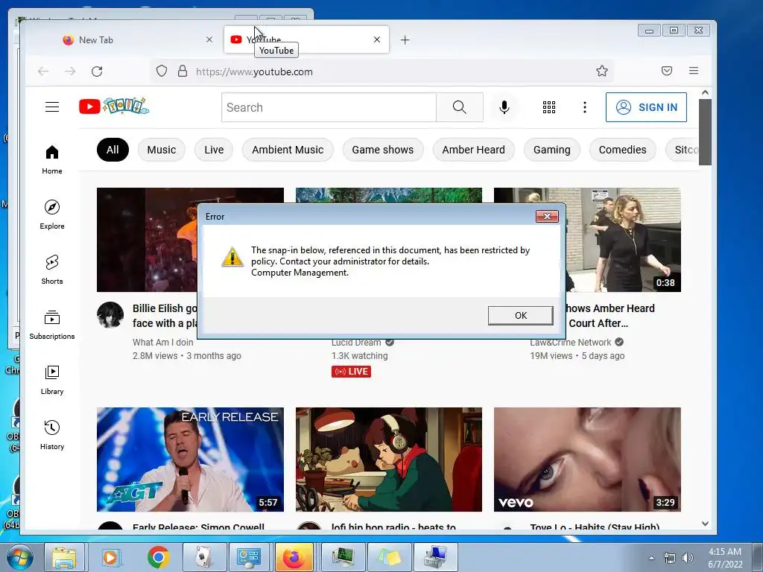763x572 pixels.
Task: Bookmark page with star icon
Action: click(x=602, y=71)
